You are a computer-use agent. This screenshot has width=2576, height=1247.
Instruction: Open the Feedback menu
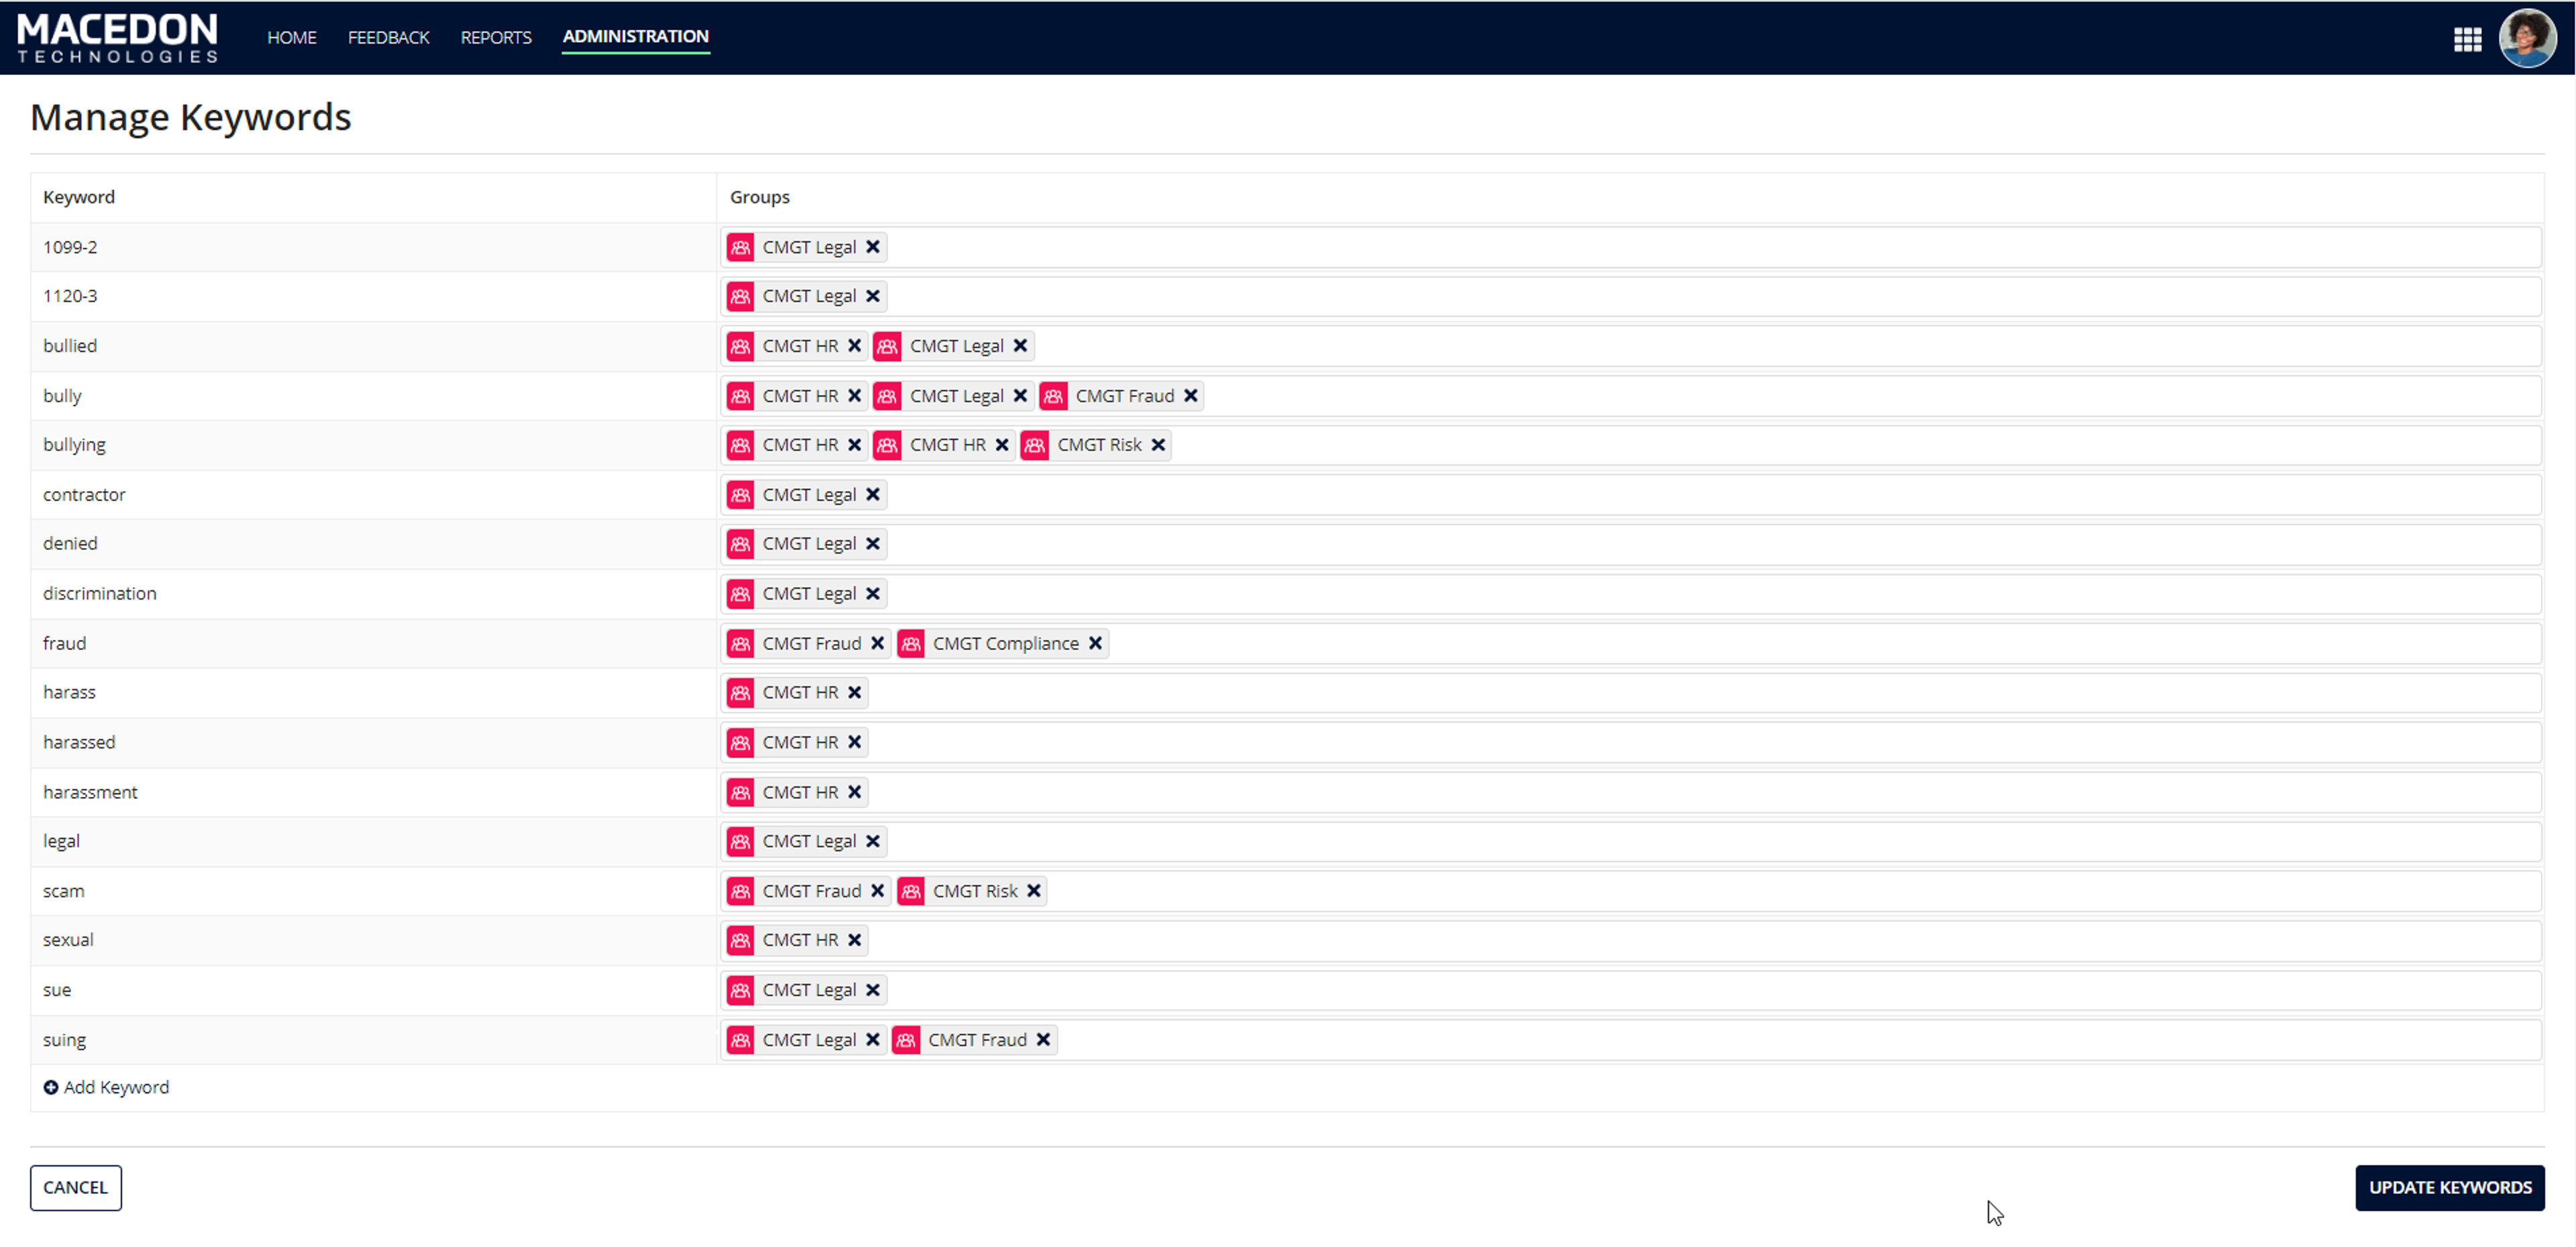pos(388,37)
